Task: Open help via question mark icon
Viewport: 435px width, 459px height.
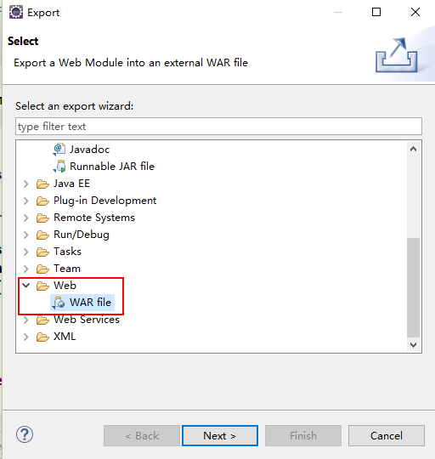Action: [x=25, y=434]
